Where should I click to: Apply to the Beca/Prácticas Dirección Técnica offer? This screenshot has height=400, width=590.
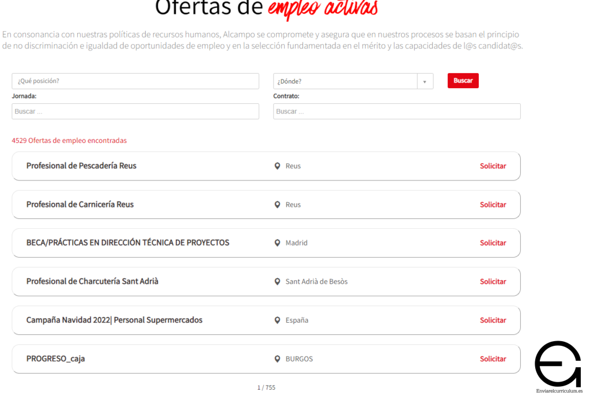(493, 243)
